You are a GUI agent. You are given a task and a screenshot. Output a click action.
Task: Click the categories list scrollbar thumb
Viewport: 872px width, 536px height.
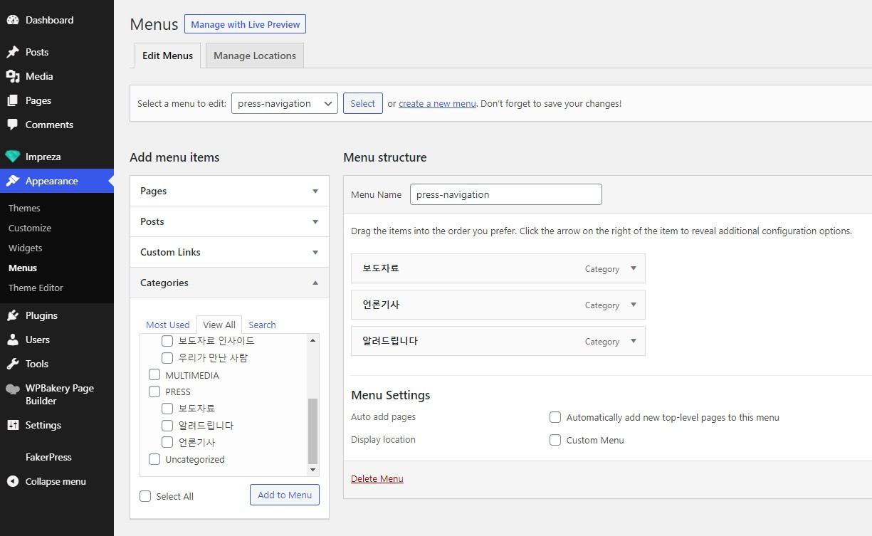coord(312,431)
